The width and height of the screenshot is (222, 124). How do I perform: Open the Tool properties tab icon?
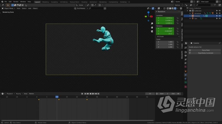coord(186,48)
